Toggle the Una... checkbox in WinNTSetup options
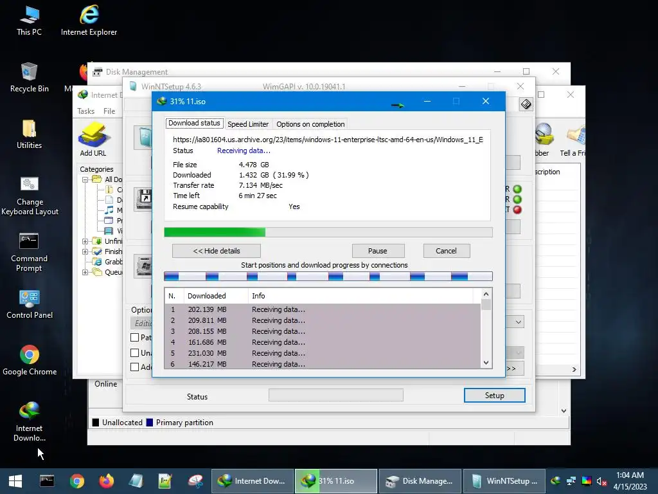This screenshot has width=658, height=494. (x=135, y=353)
